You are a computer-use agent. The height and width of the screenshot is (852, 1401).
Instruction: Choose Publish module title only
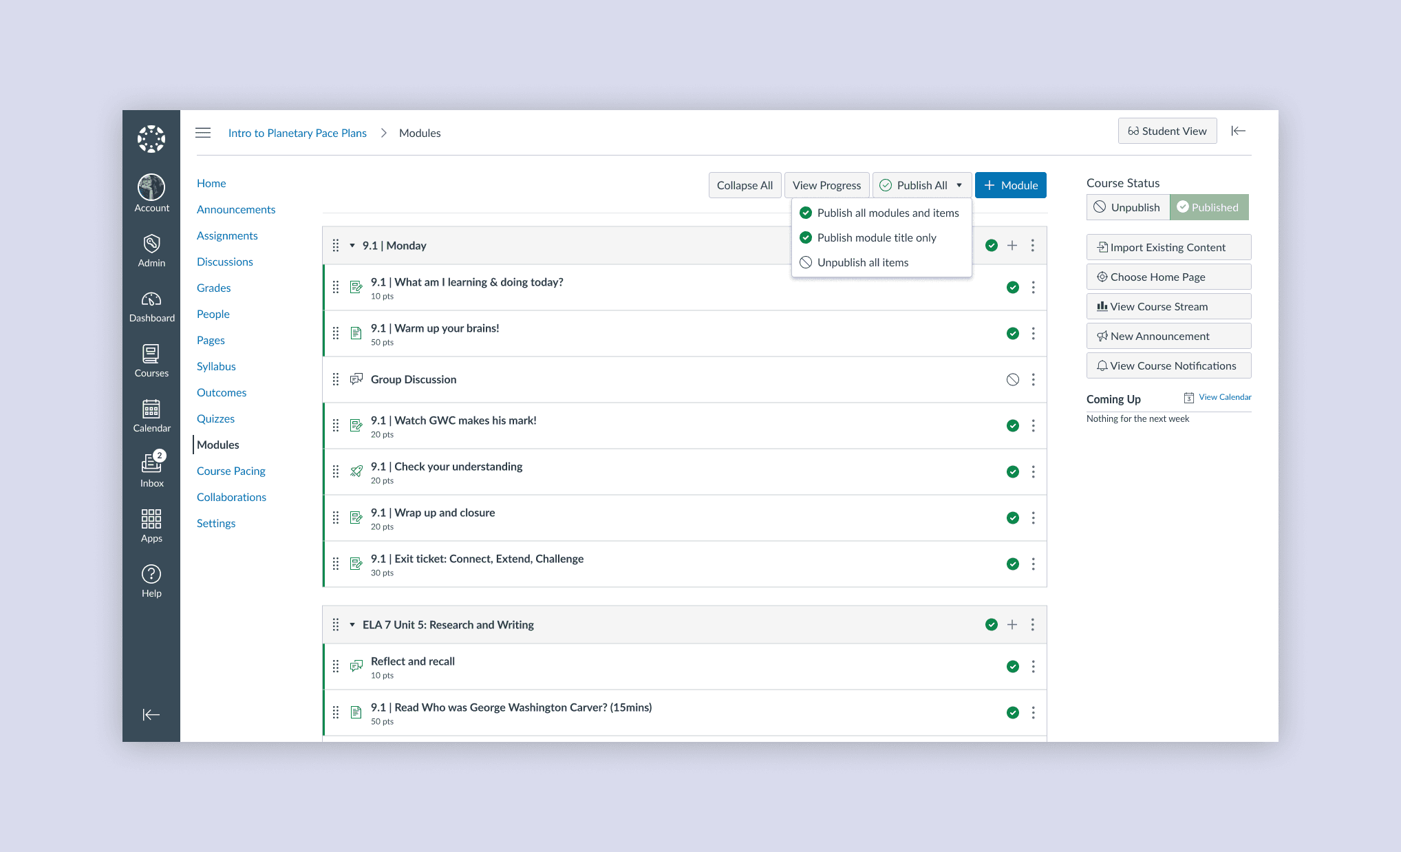881,238
